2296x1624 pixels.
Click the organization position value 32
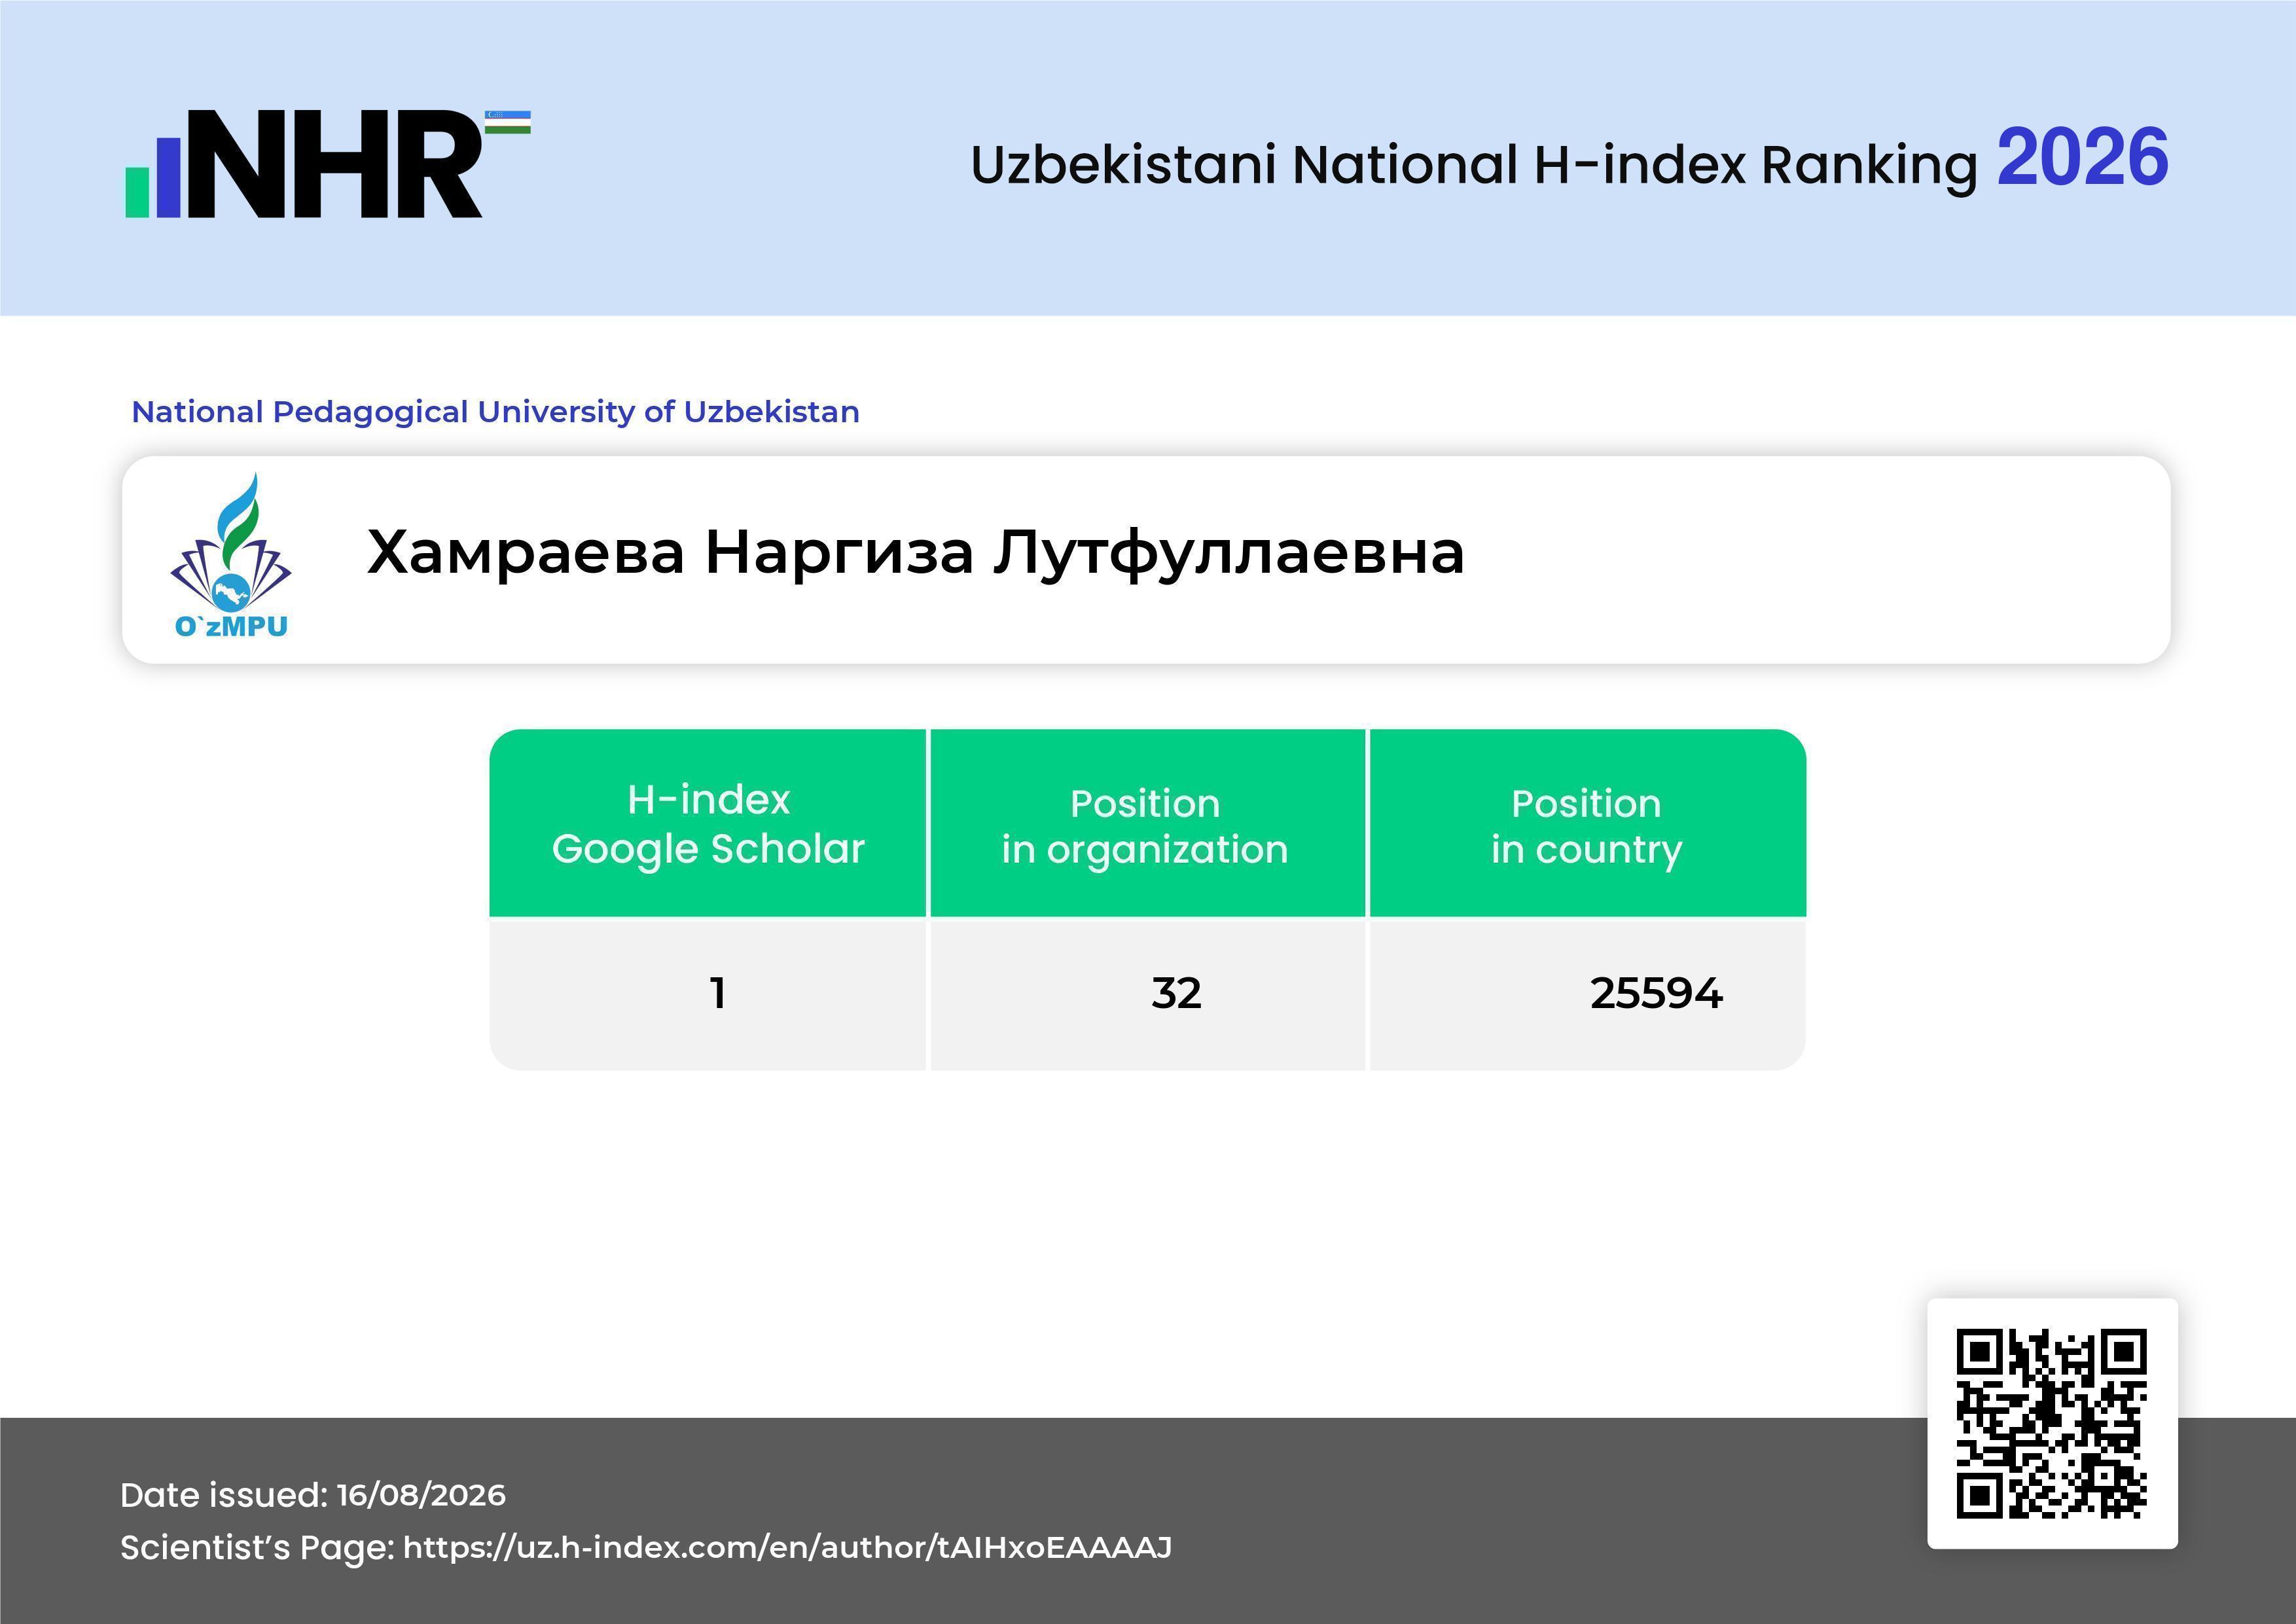tap(1176, 993)
